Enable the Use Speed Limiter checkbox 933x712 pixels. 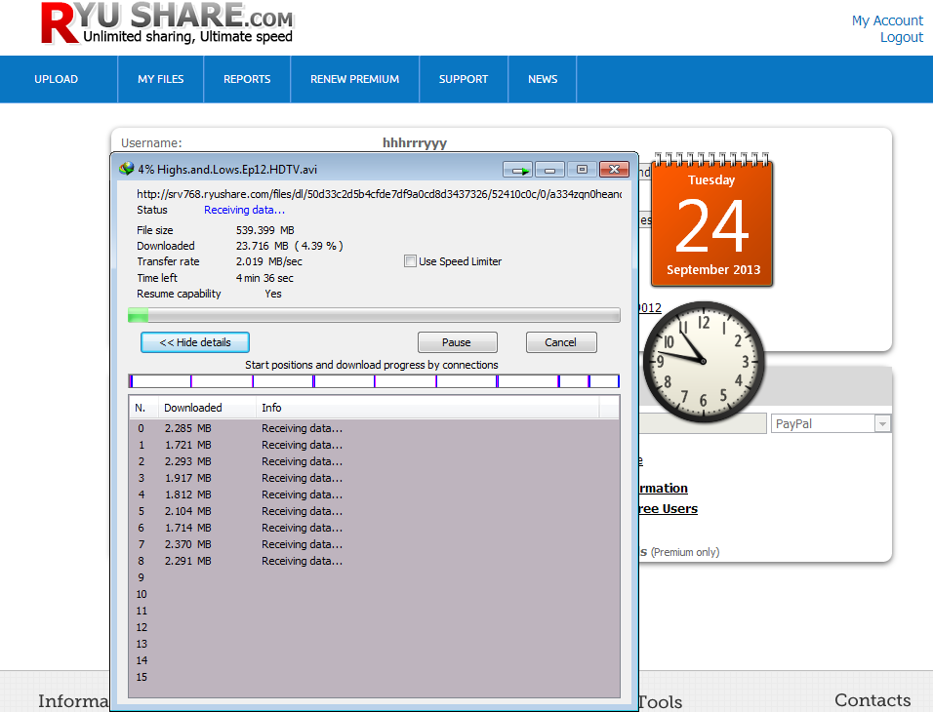tap(410, 261)
